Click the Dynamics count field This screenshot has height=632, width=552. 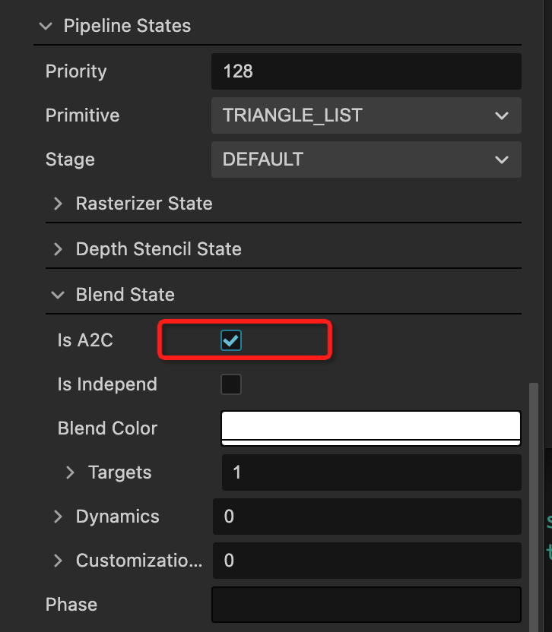pyautogui.click(x=366, y=517)
